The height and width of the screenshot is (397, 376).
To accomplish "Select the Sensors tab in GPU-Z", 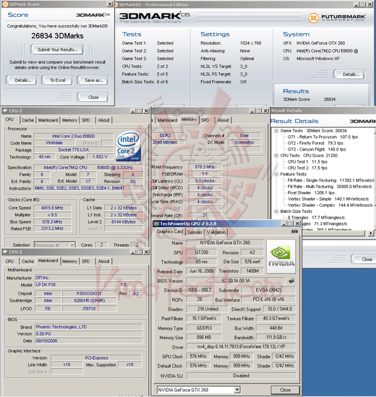I will coord(194,232).
